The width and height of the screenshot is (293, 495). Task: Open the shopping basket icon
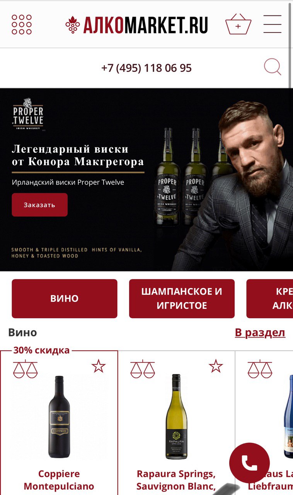point(238,24)
